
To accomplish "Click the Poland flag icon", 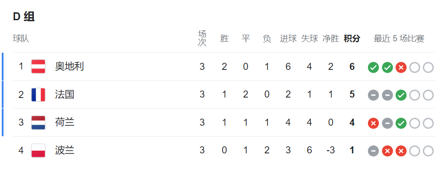I will coord(39,150).
